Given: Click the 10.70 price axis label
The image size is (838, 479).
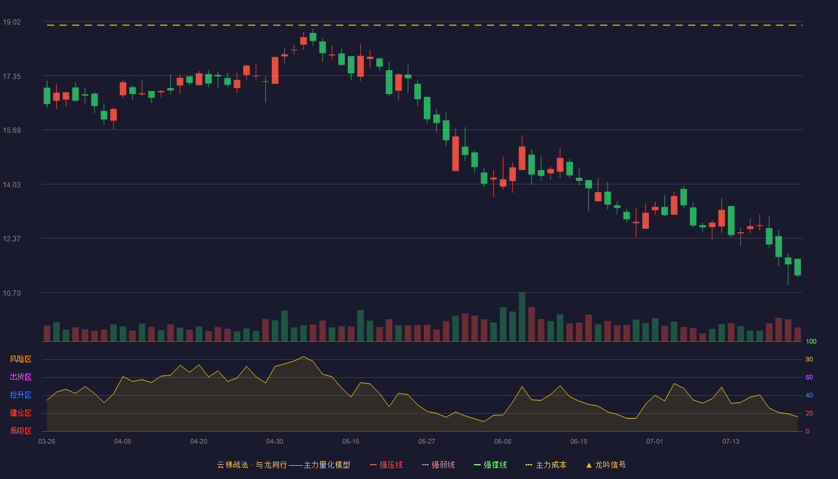Looking at the screenshot, I should tap(11, 293).
